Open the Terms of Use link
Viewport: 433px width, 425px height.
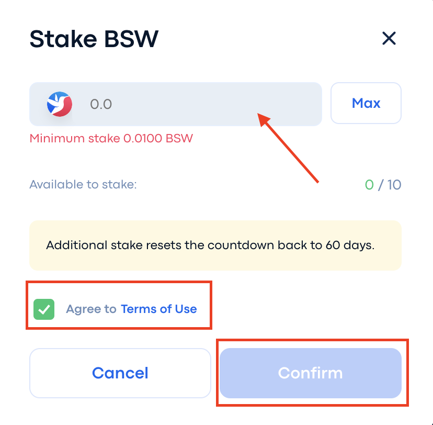coord(159,309)
